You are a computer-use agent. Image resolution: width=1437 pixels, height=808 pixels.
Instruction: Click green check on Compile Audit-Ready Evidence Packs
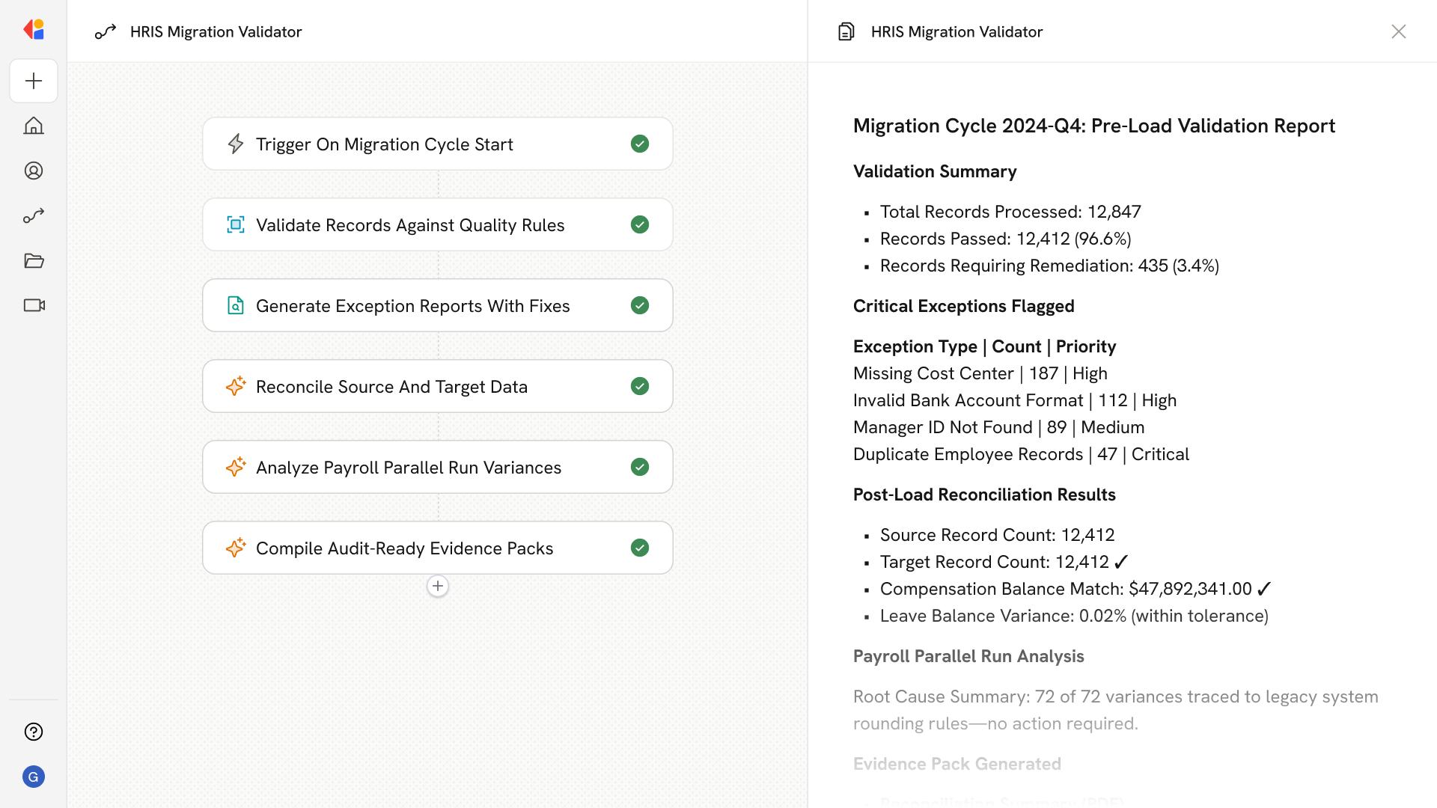(x=639, y=548)
